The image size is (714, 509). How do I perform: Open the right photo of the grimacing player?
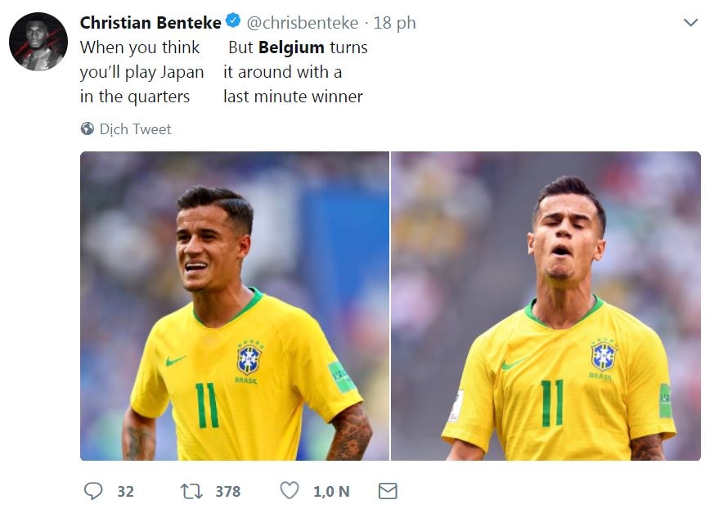coord(546,306)
